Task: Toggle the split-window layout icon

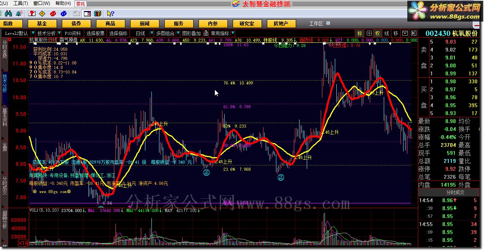Action: [x=87, y=14]
